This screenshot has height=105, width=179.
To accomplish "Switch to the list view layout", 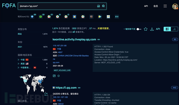I will (167, 29).
